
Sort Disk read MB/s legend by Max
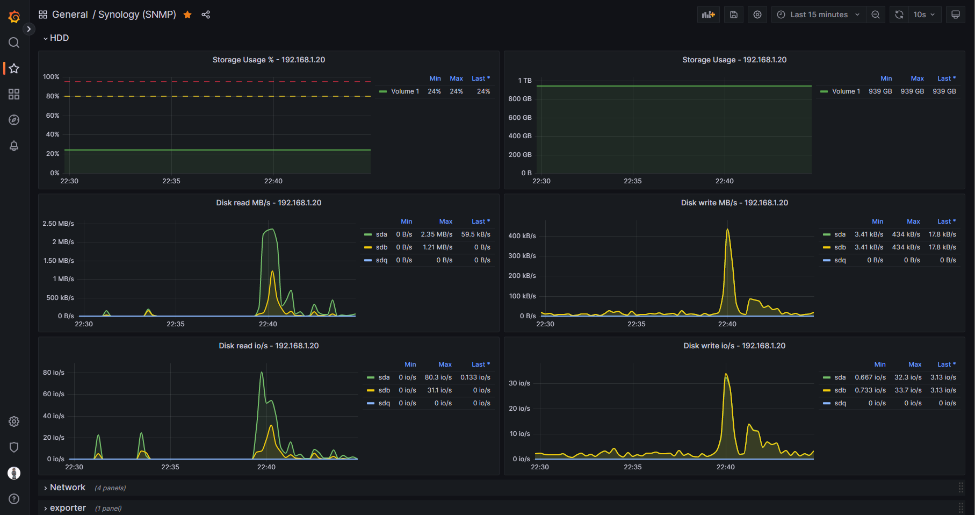(x=445, y=221)
